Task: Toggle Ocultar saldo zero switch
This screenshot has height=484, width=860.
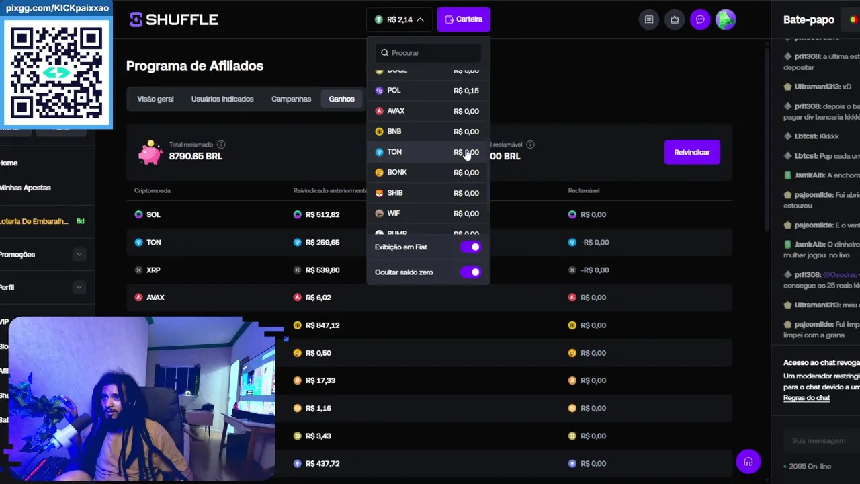Action: click(471, 272)
